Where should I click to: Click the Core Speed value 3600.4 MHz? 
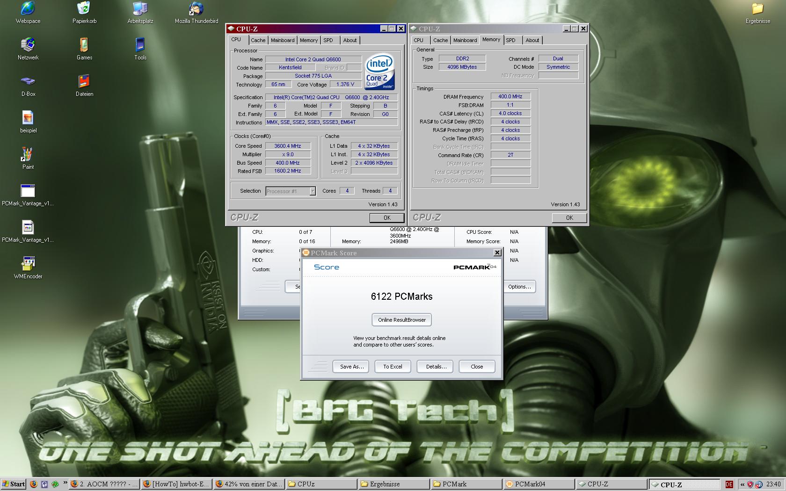coord(288,146)
